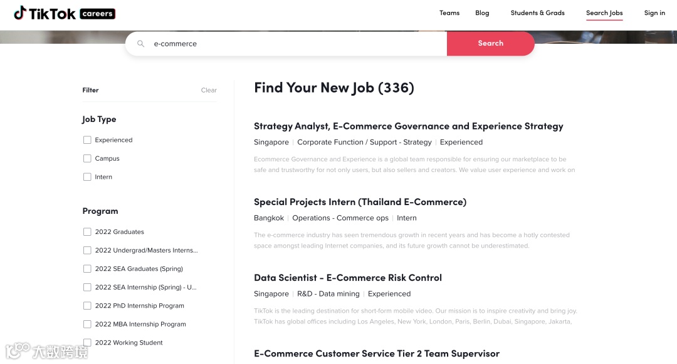Select the Search Jobs tab
This screenshot has width=677, height=364.
point(604,13)
